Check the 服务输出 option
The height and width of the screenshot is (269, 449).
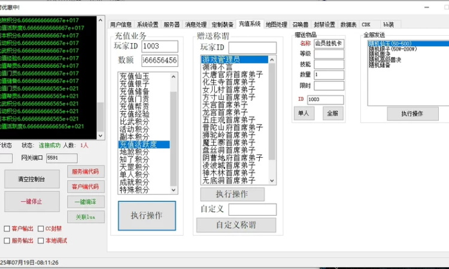(7, 240)
